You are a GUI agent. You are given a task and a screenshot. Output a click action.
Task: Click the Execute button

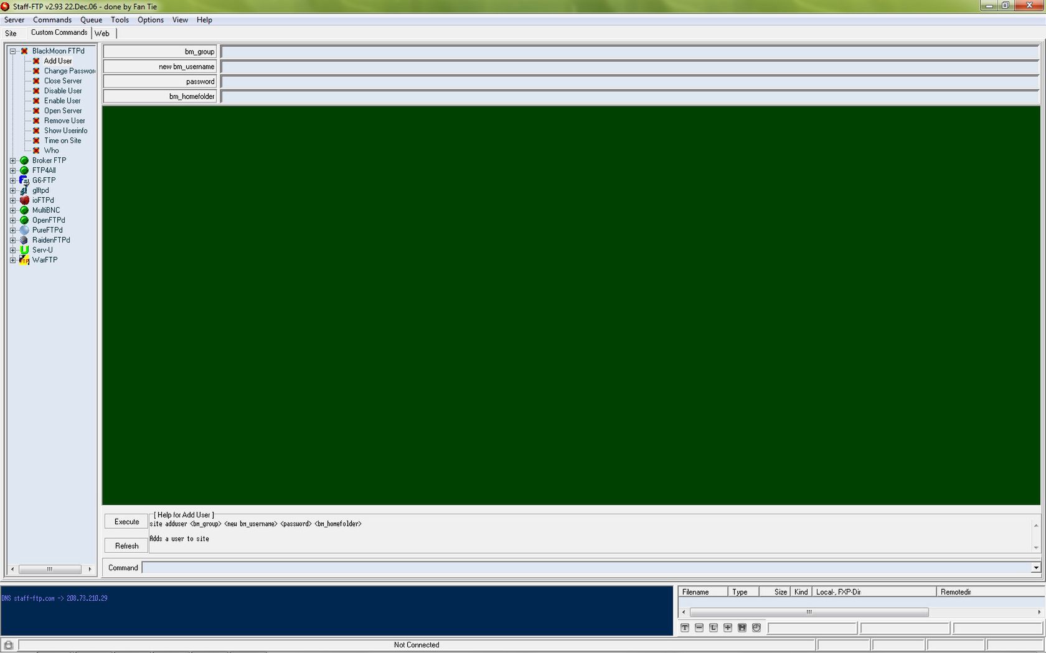click(126, 522)
